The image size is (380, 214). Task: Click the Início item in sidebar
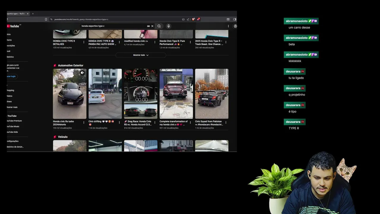coord(9,34)
